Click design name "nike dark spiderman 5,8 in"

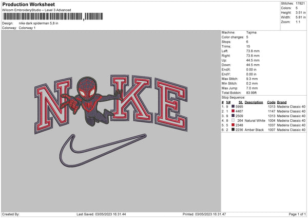(38, 23)
